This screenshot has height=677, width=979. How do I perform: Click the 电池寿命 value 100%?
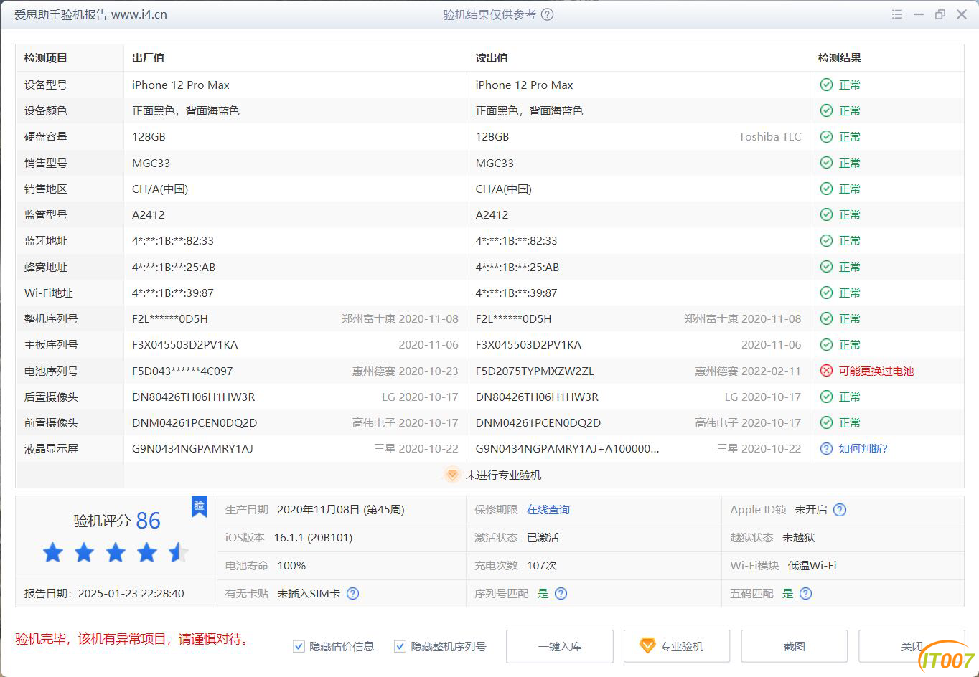click(x=291, y=565)
